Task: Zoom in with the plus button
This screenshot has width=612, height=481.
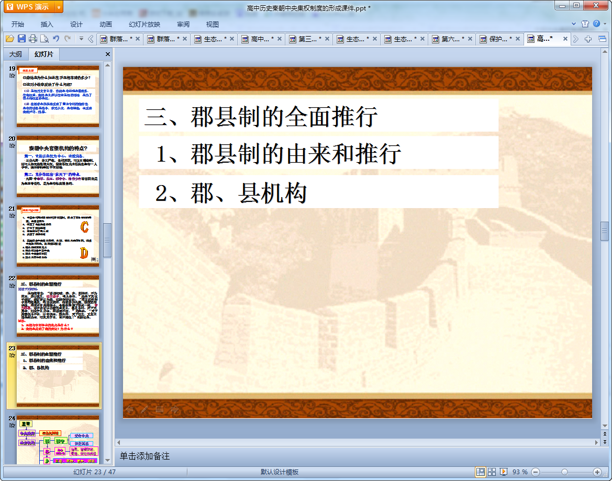Action: click(x=597, y=472)
